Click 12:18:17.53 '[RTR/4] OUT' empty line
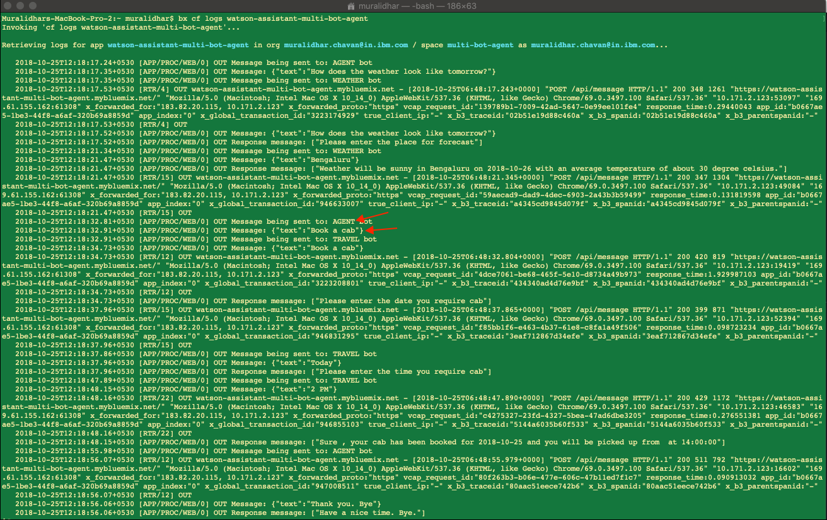827x520 pixels. click(x=101, y=125)
